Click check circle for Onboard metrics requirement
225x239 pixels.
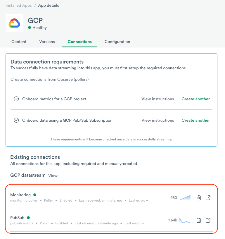(16, 99)
